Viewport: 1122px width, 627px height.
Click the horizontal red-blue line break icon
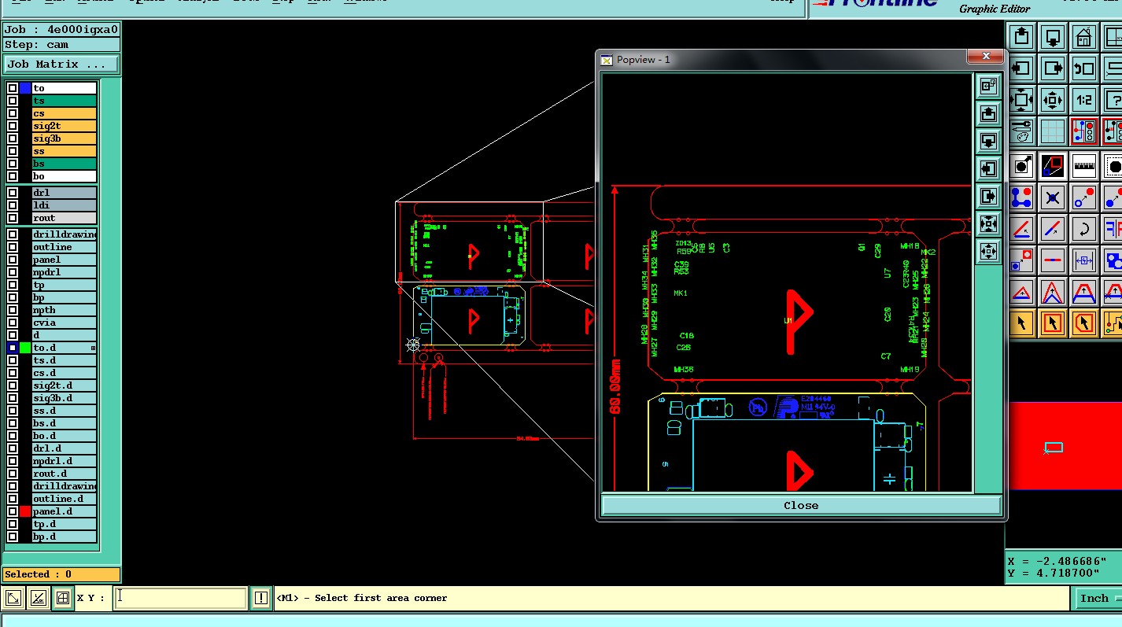coord(1053,260)
